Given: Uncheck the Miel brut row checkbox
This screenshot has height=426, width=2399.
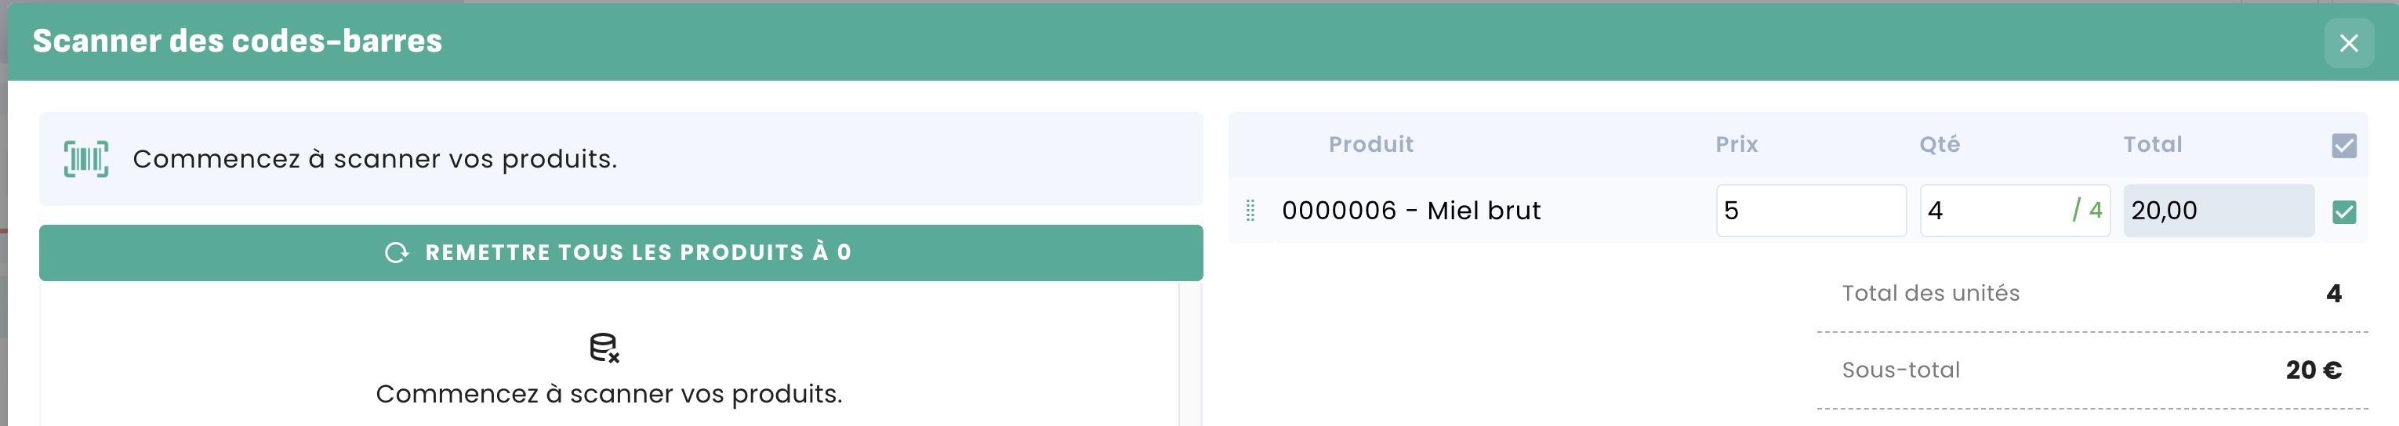Looking at the screenshot, I should 2343,212.
